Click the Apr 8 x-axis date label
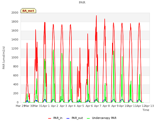The width and height of the screenshot is (165, 123). [106, 106]
